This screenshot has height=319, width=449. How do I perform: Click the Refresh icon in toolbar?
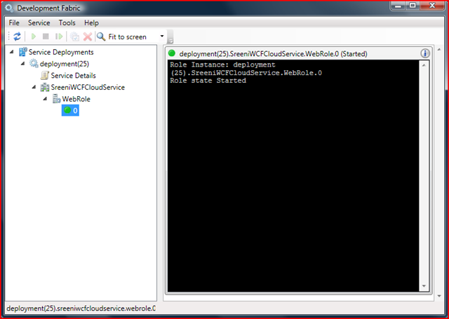coord(17,36)
